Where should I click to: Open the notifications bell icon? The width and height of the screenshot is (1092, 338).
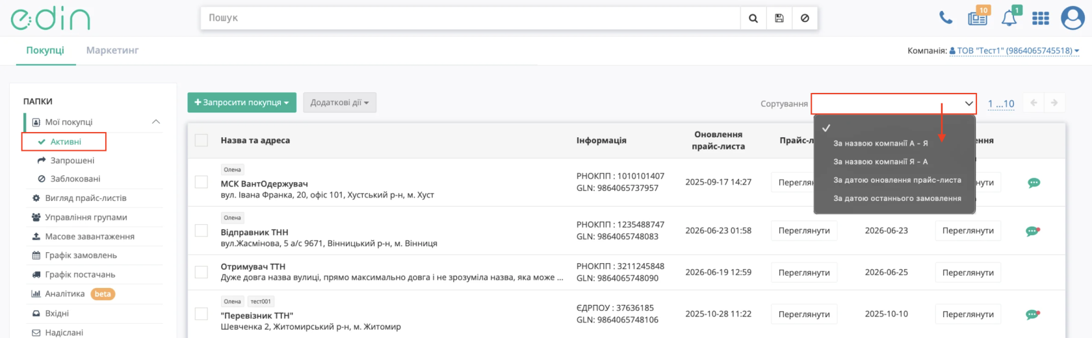click(1009, 18)
